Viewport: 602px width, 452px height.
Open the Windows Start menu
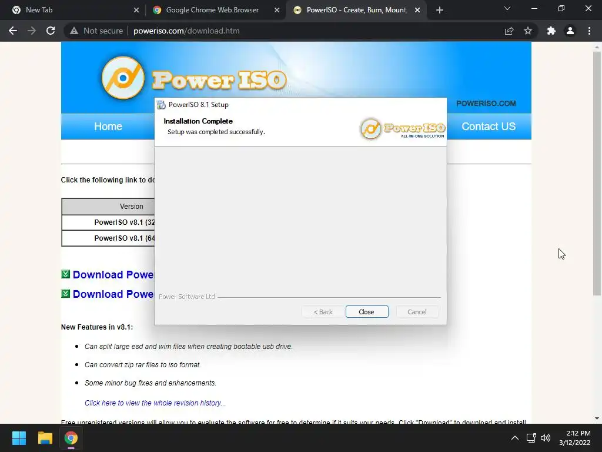19,438
